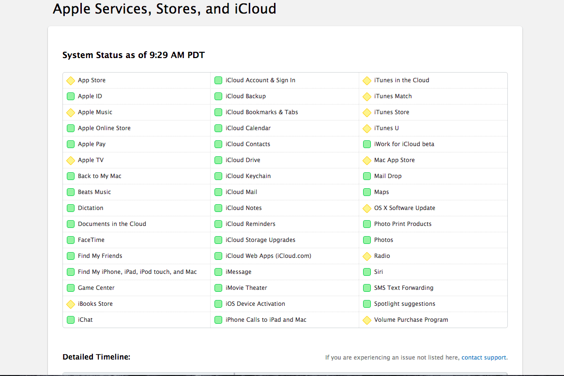564x376 pixels.
Task: Click the yellow status icon beside App Store
Action: pos(71,80)
